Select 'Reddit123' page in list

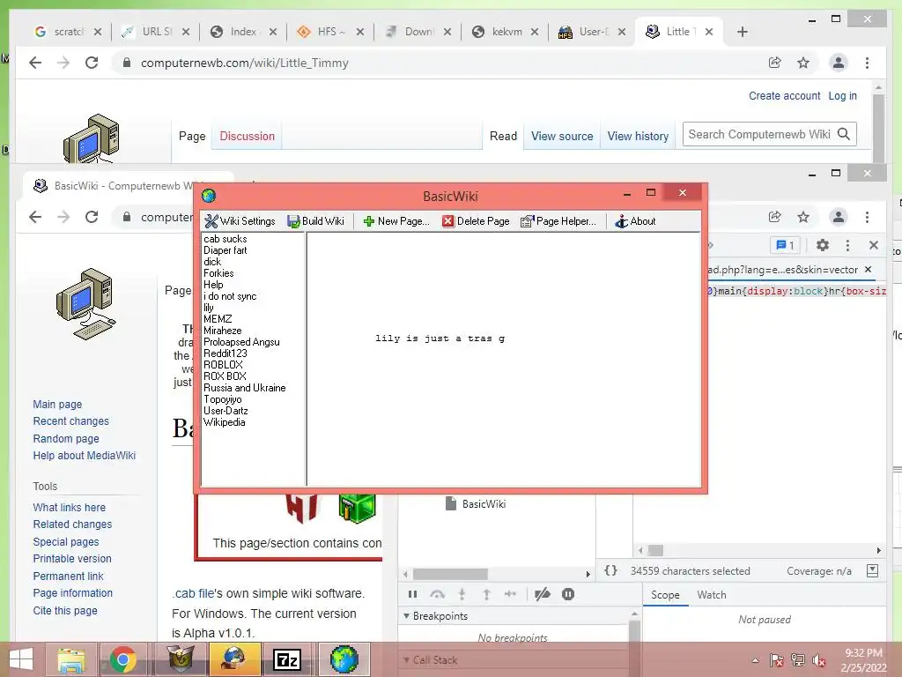[x=225, y=353]
